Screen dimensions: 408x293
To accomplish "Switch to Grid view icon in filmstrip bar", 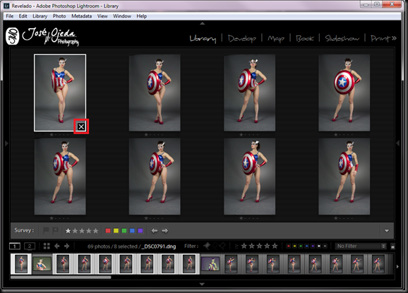I will pyautogui.click(x=47, y=246).
